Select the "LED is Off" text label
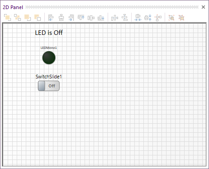The height and width of the screenshot is (169, 209). tap(49, 33)
